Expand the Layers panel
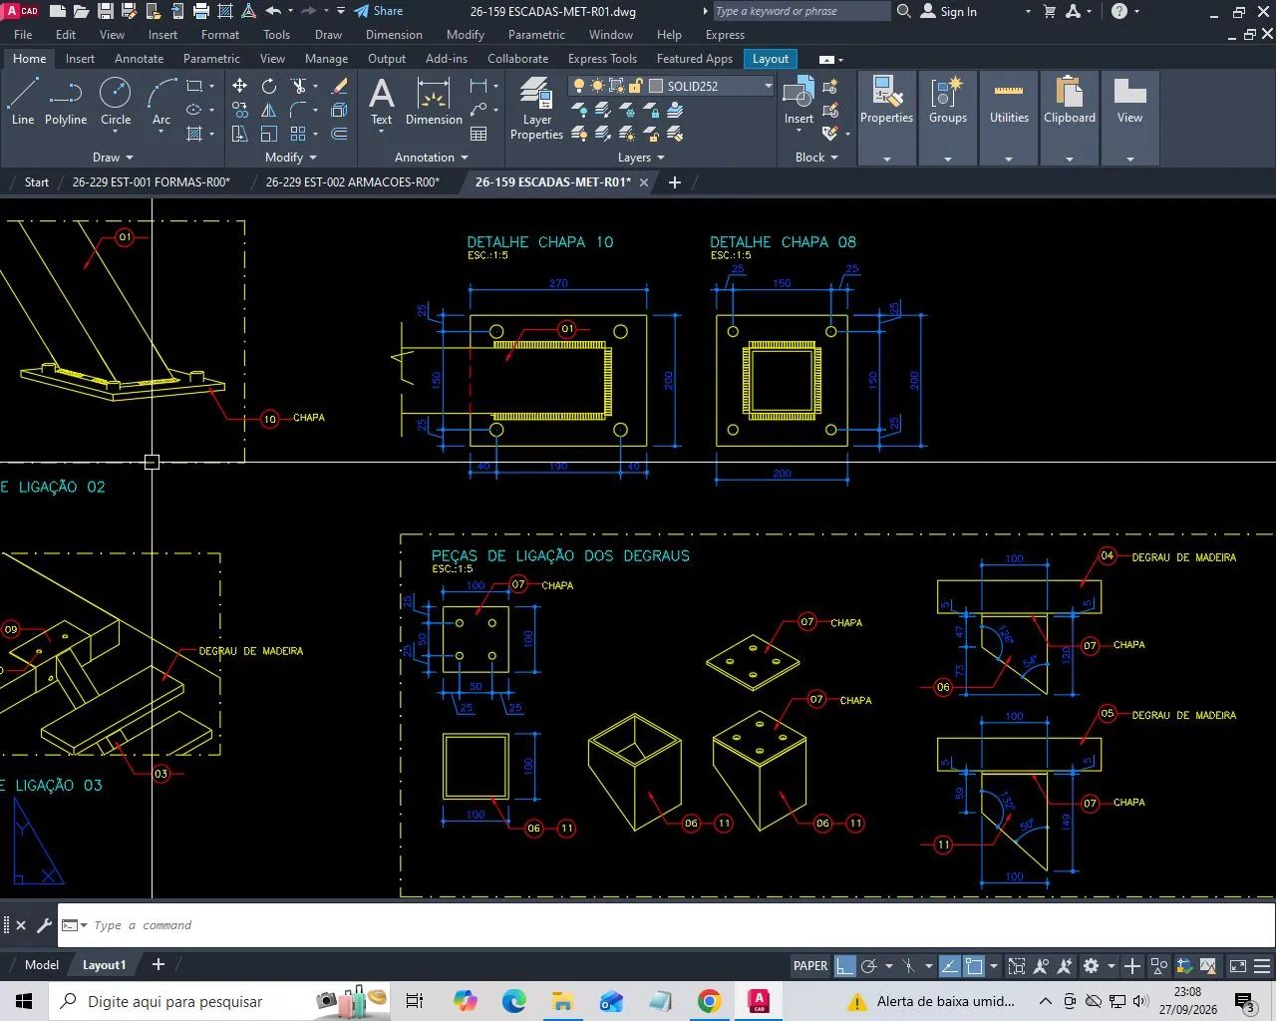 point(641,158)
